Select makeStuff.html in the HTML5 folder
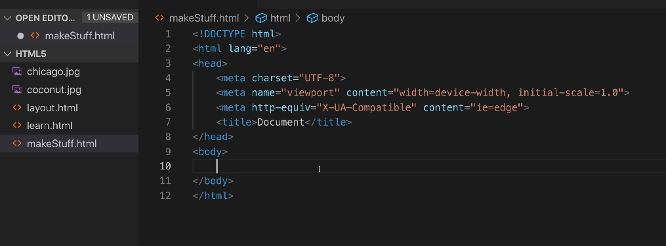Viewport: 666px width, 246px height. [62, 143]
